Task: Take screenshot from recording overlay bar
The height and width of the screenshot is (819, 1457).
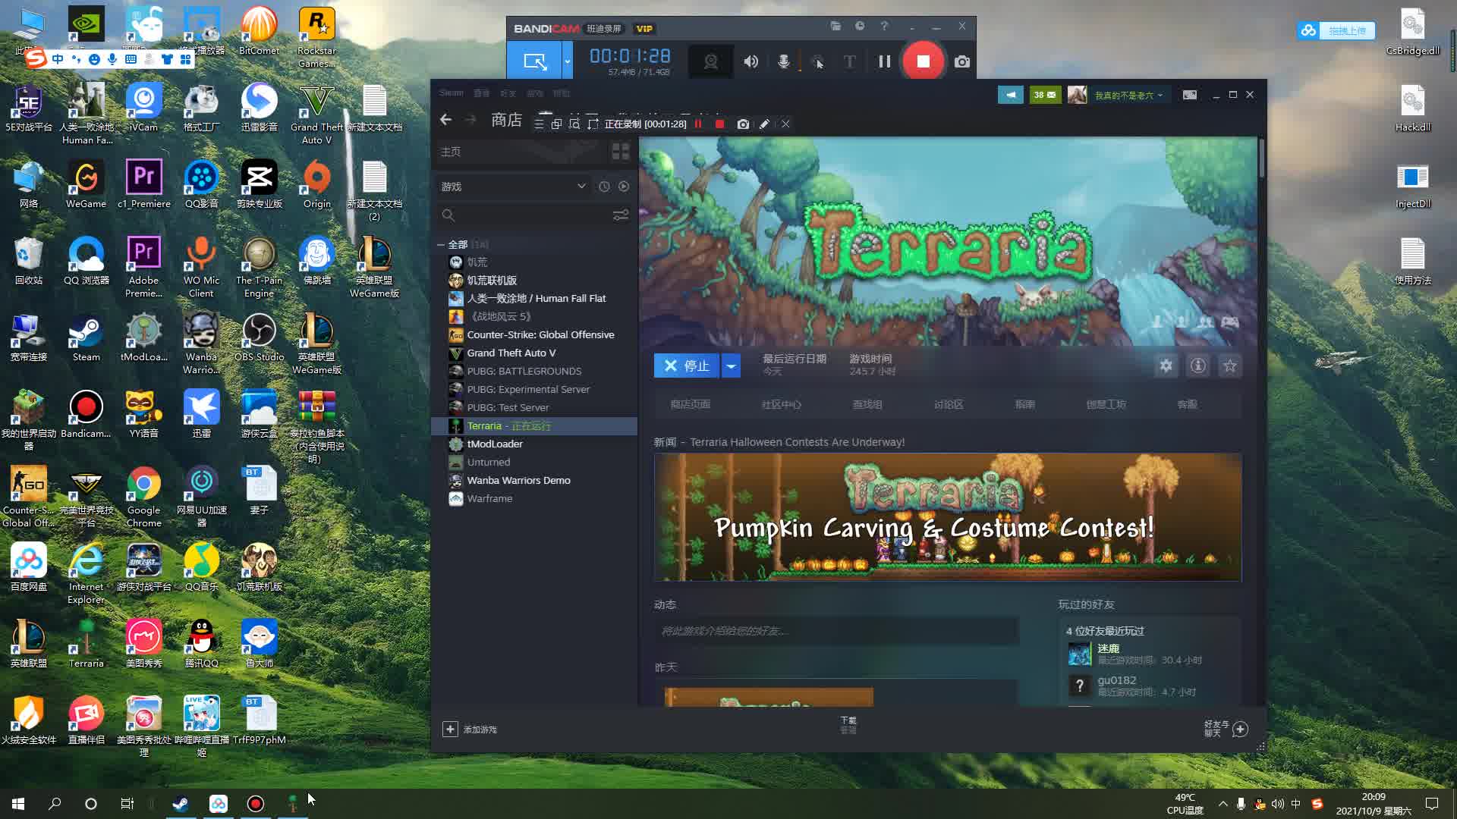Action: click(x=743, y=124)
